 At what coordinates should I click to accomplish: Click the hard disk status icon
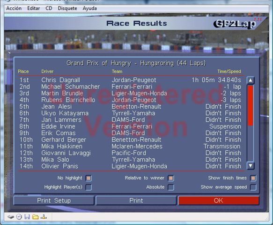coord(11,217)
